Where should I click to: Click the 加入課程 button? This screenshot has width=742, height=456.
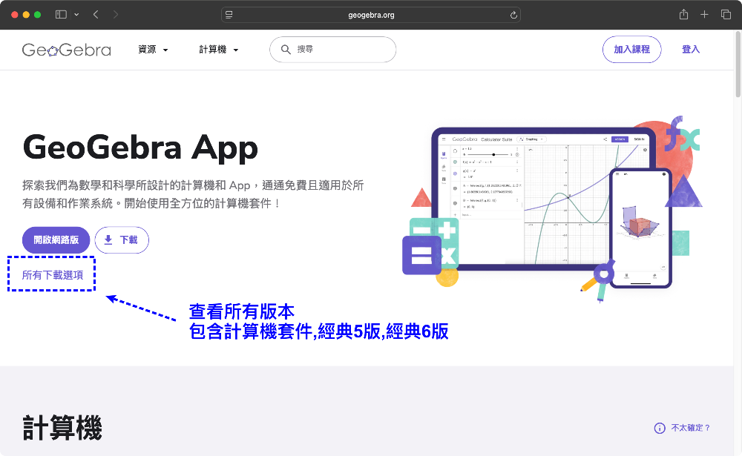[x=631, y=49]
